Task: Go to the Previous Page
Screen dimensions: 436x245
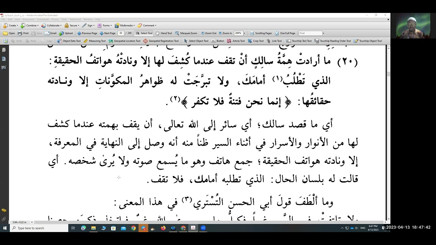Action: [x=87, y=33]
